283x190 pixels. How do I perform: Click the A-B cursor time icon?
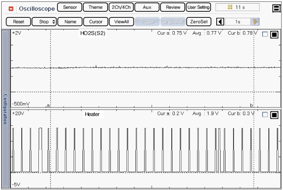click(230, 7)
